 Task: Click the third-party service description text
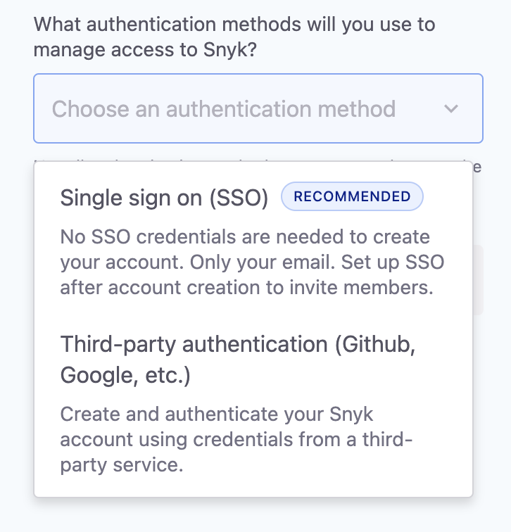coord(236,439)
